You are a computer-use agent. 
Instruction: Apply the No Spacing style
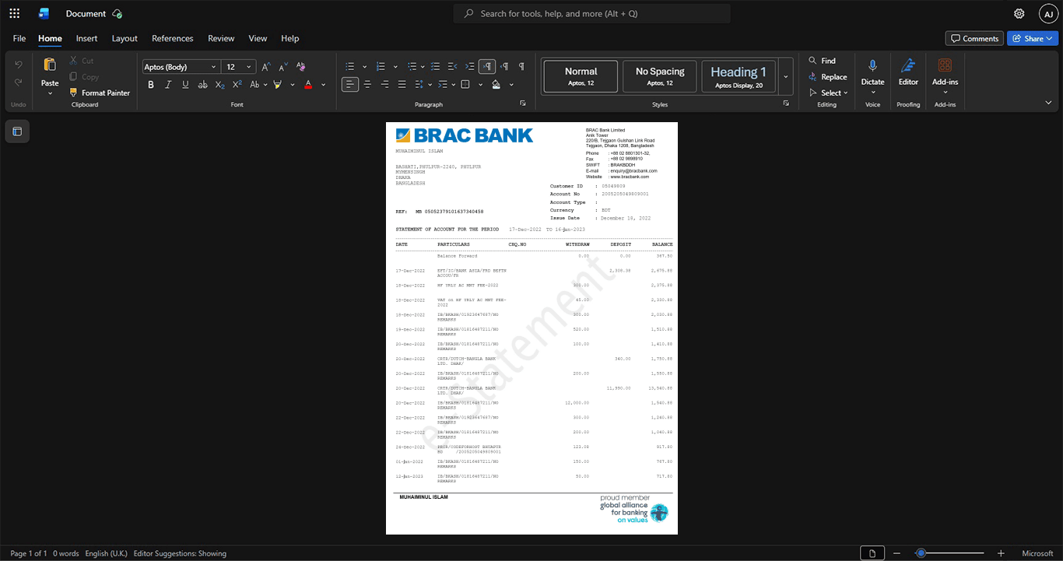[x=660, y=76]
